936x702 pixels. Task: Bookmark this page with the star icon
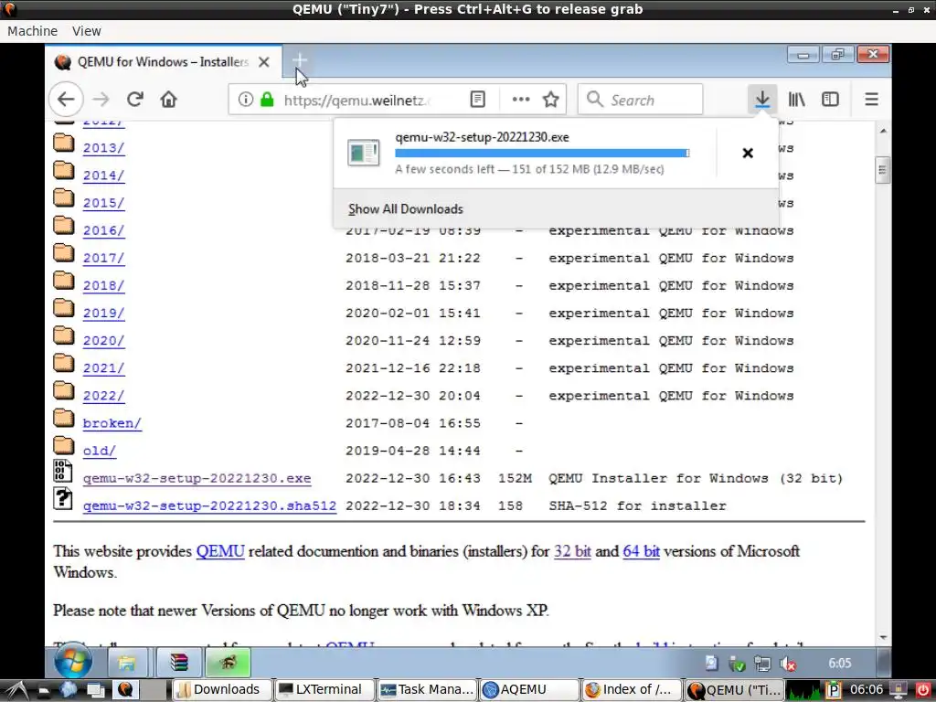(550, 99)
